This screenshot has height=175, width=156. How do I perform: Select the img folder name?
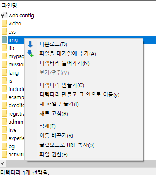[x=13, y=40]
